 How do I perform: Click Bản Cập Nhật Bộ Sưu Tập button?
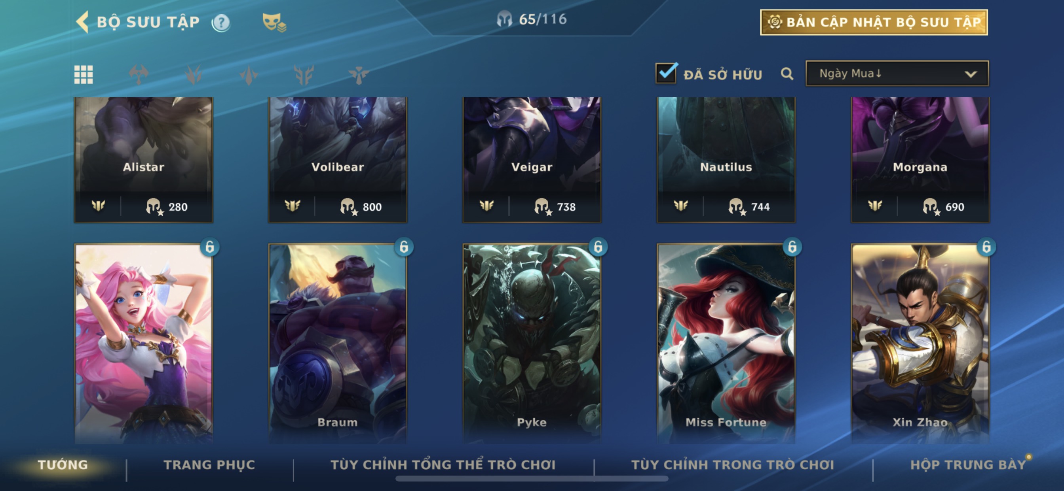tap(874, 22)
